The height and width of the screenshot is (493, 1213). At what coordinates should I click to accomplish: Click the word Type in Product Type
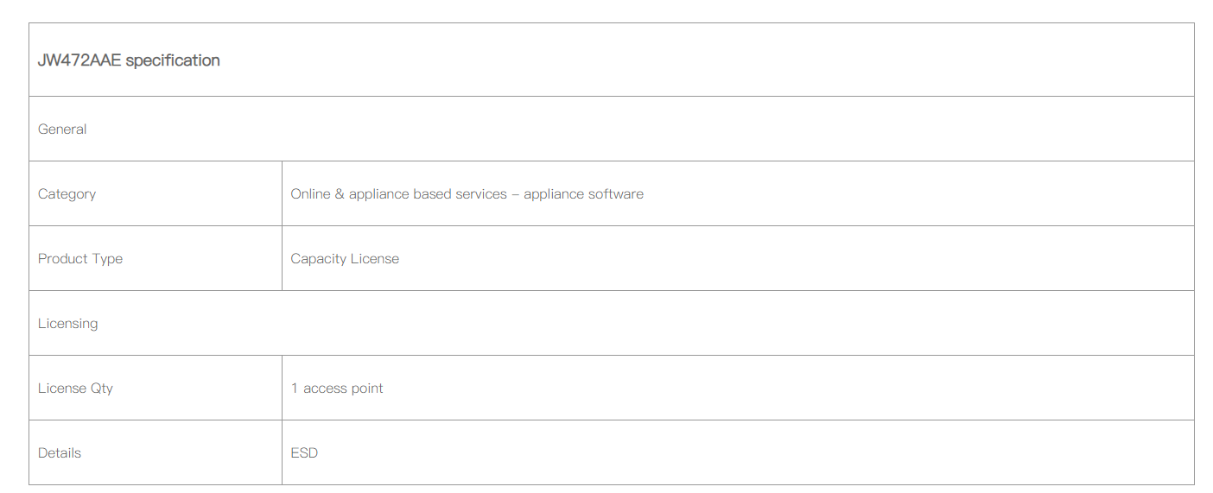[106, 259]
